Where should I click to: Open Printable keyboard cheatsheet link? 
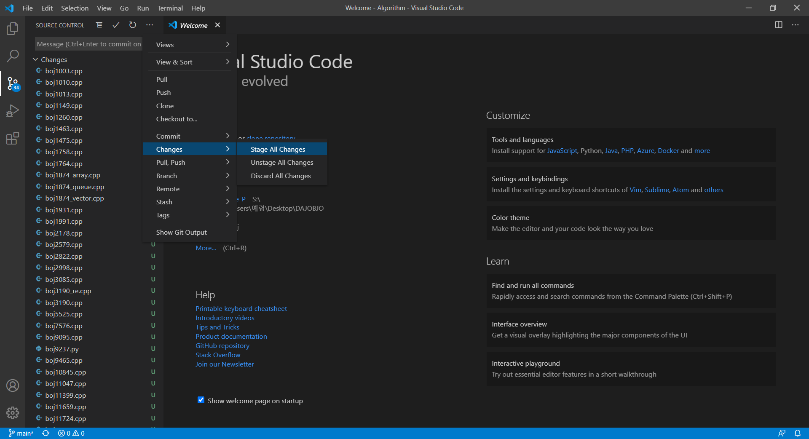(241, 308)
